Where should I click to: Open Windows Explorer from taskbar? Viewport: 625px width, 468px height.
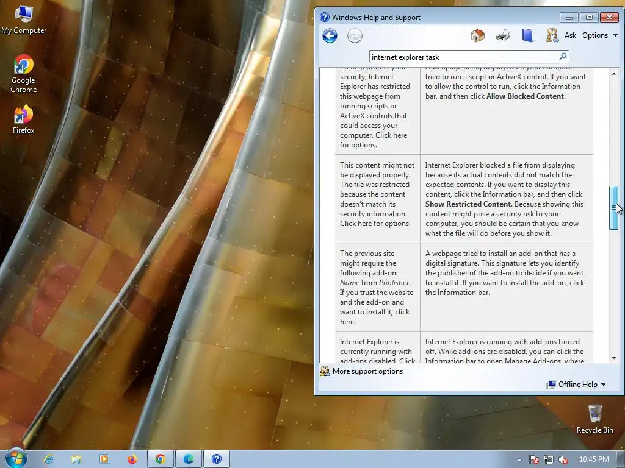[76, 459]
